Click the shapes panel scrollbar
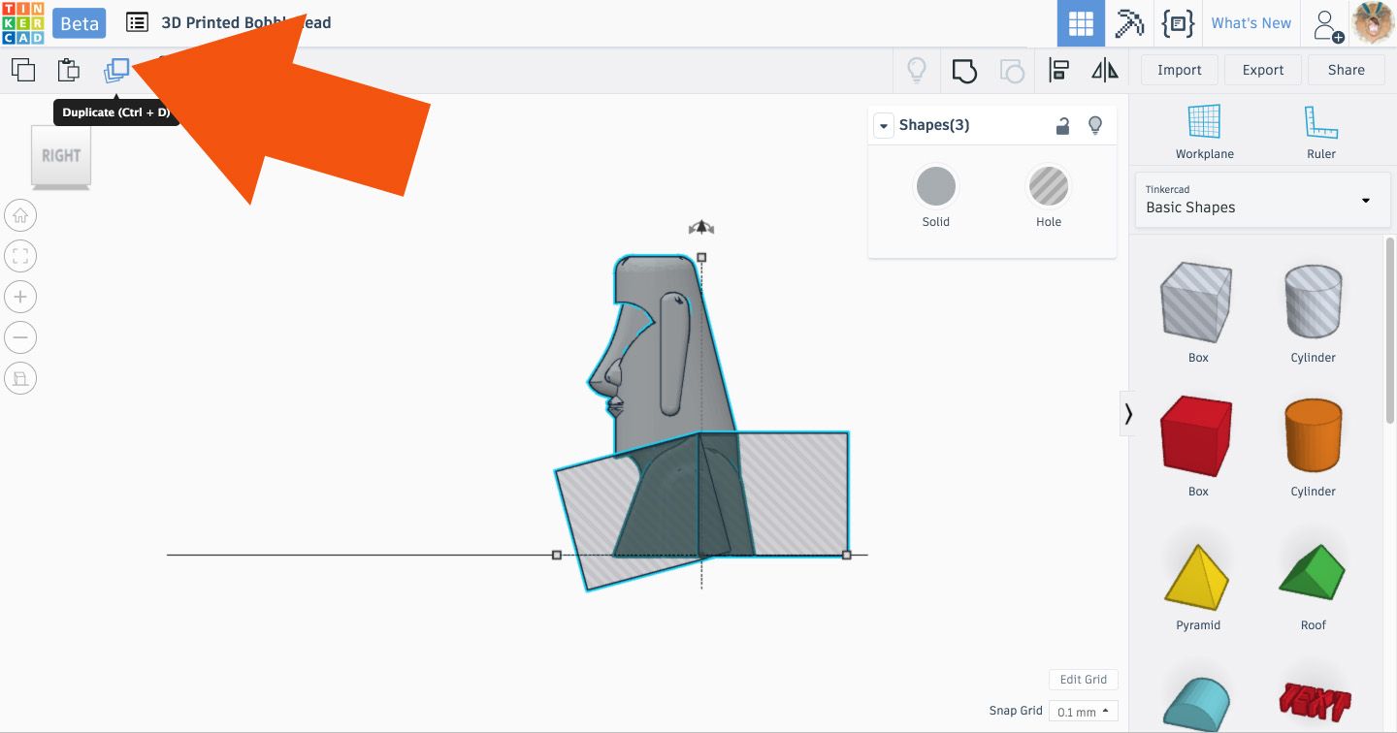 (x=1390, y=330)
